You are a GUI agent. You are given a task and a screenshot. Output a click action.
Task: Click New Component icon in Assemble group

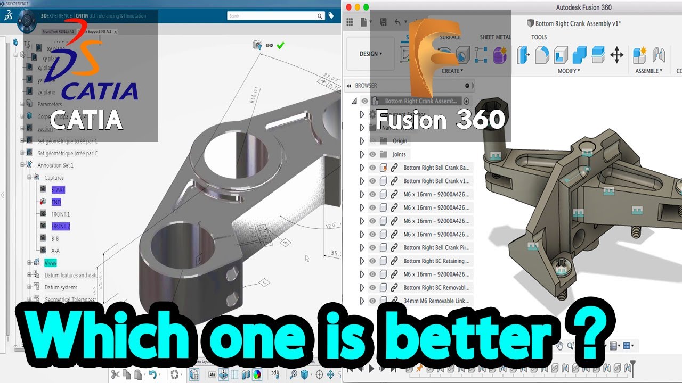coord(639,54)
